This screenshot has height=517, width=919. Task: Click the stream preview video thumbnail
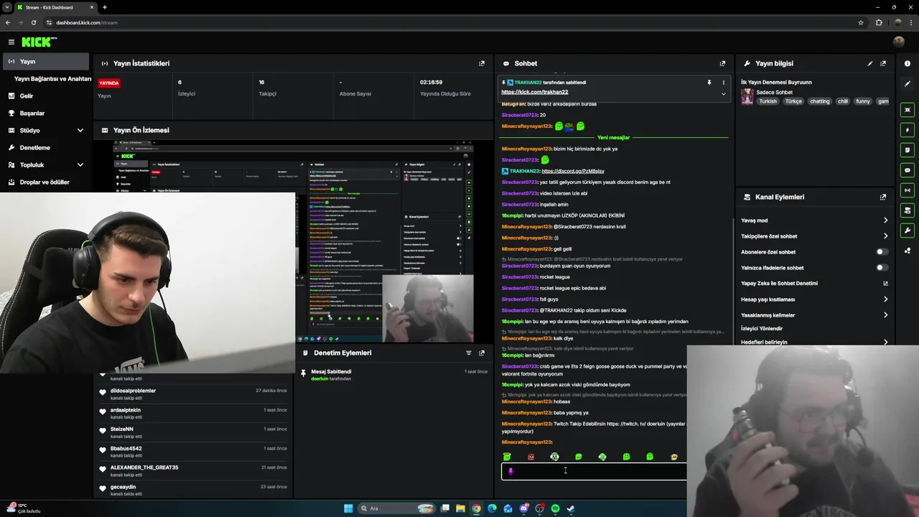pyautogui.click(x=293, y=242)
